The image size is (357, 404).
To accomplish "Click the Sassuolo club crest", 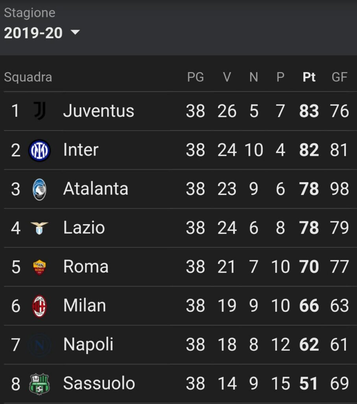I will point(39,384).
